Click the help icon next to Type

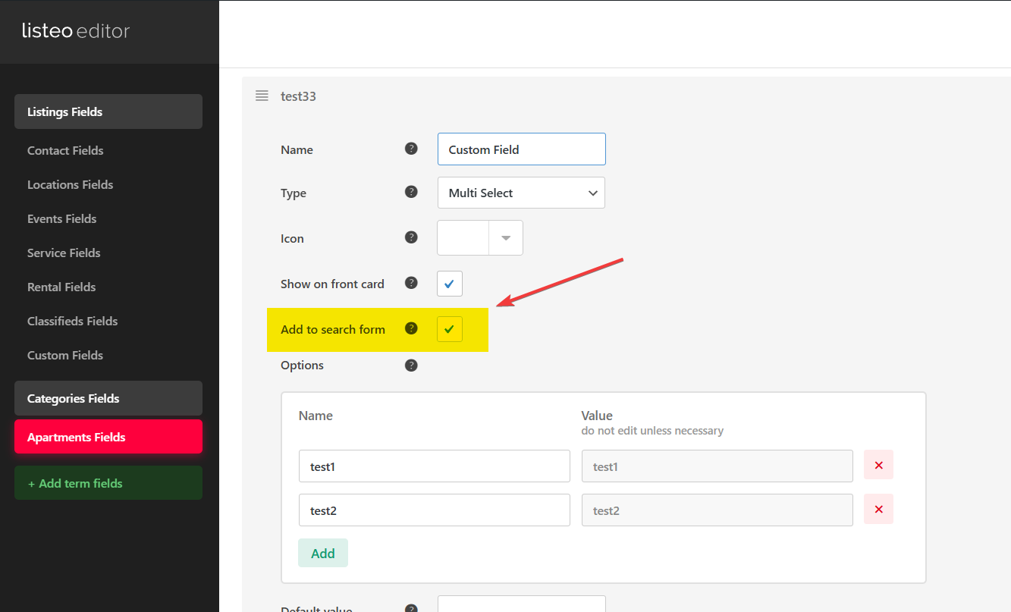click(x=411, y=192)
